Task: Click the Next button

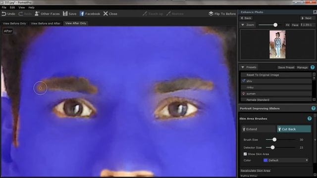Action: point(307,18)
